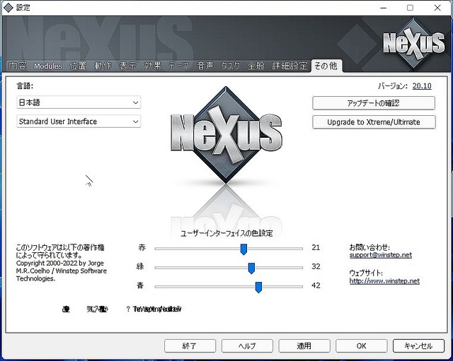Click the 青 color slider handle

(258, 287)
